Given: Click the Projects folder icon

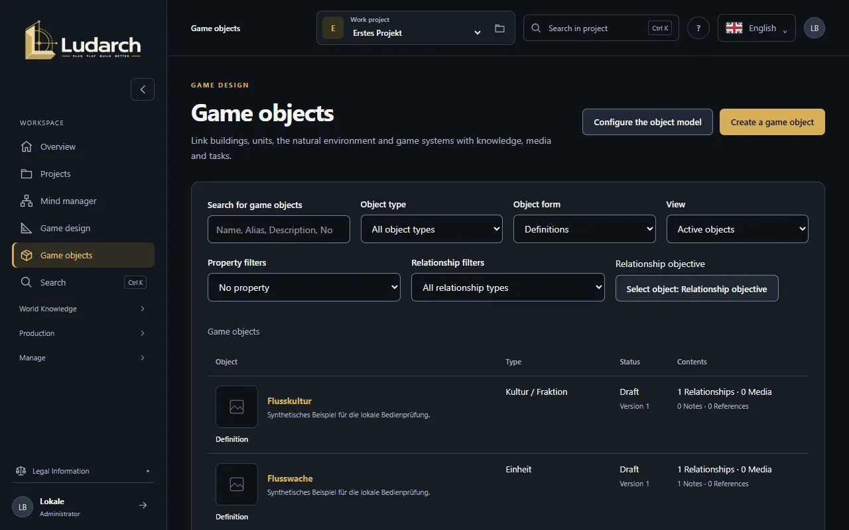Looking at the screenshot, I should tap(27, 174).
